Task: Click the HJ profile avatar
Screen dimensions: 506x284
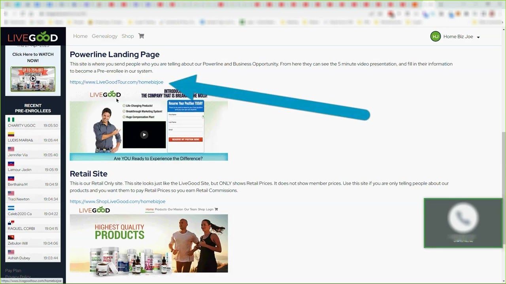Action: [435, 37]
